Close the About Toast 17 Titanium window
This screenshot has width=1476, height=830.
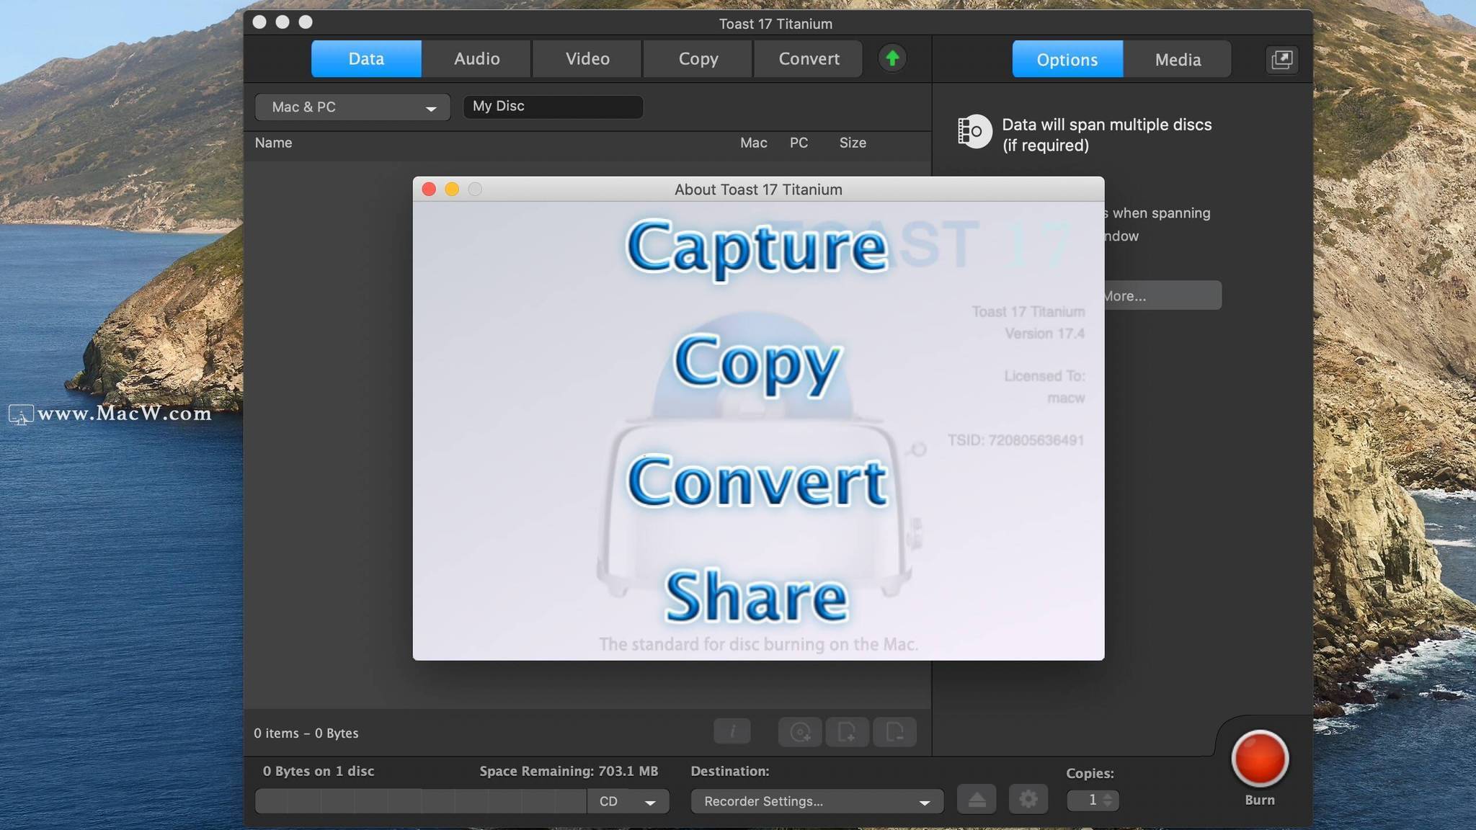tap(429, 189)
